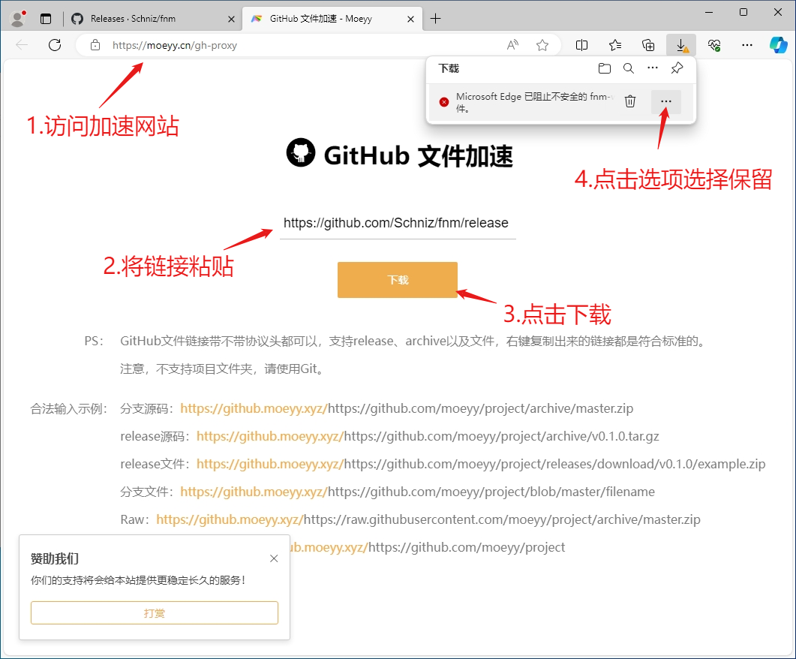Viewport: 796px width, 659px height.
Task: Search downloads with magnifier icon
Action: click(629, 68)
